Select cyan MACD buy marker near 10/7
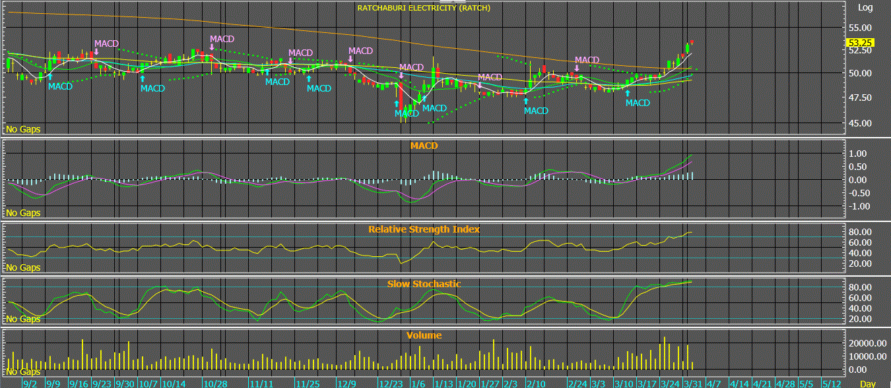The width and height of the screenshot is (891, 388). point(152,88)
